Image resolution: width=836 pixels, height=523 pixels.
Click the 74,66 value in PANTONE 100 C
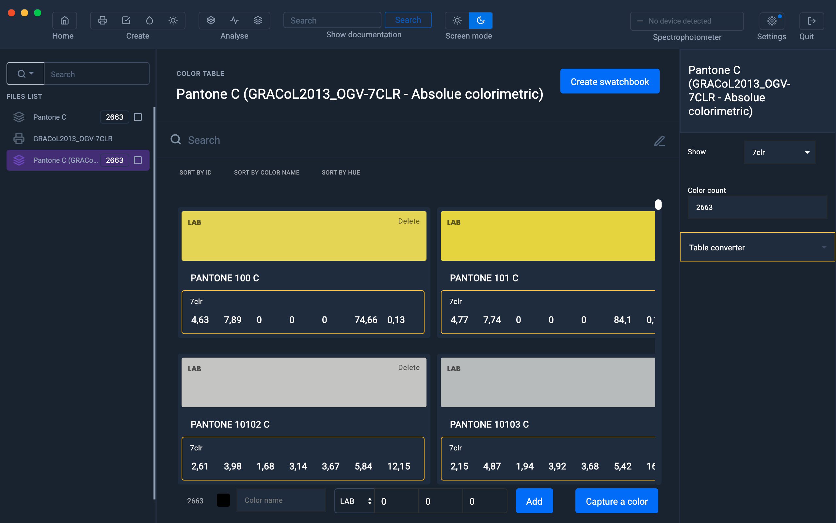(x=366, y=320)
